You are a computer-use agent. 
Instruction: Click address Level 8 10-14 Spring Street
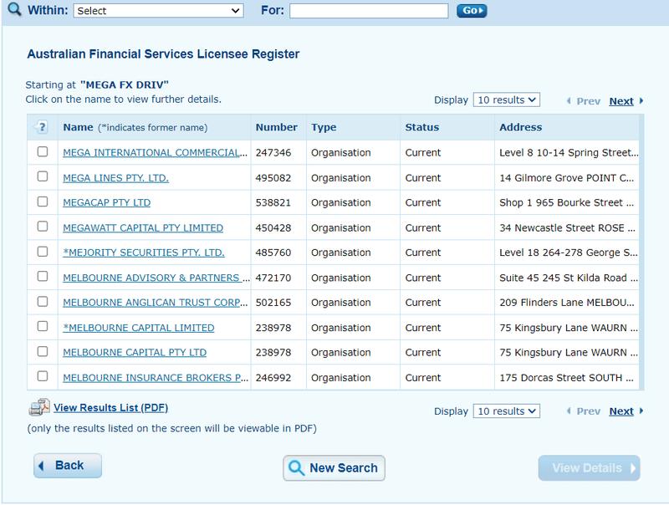point(569,153)
